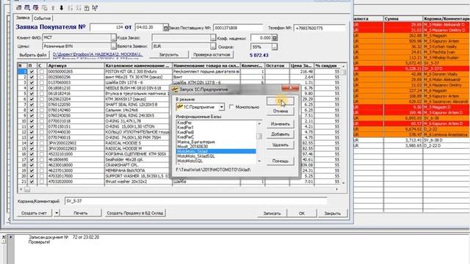Viewport: 470px width, 264px height.
Task: Uncheck the П checkbox for article 00050000265
Action: click(32, 72)
